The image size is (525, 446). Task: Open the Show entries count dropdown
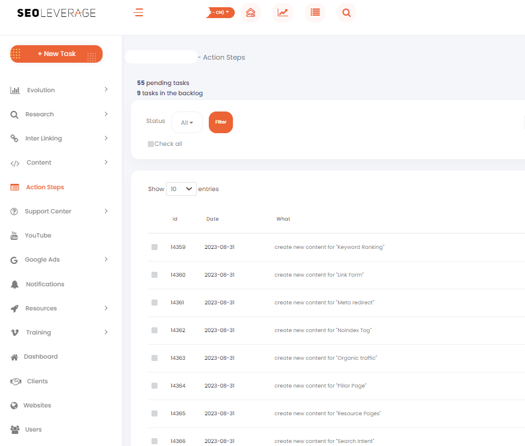pos(181,189)
